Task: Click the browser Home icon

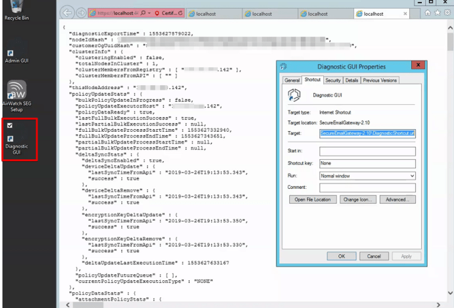Action: (x=428, y=13)
